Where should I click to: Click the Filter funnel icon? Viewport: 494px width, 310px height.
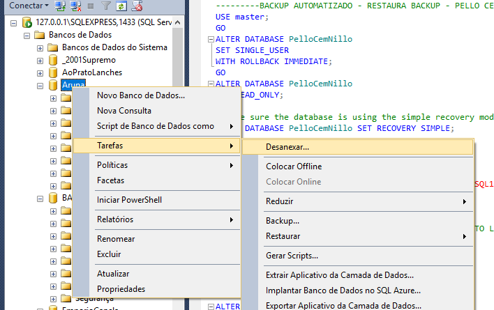[x=106, y=6]
